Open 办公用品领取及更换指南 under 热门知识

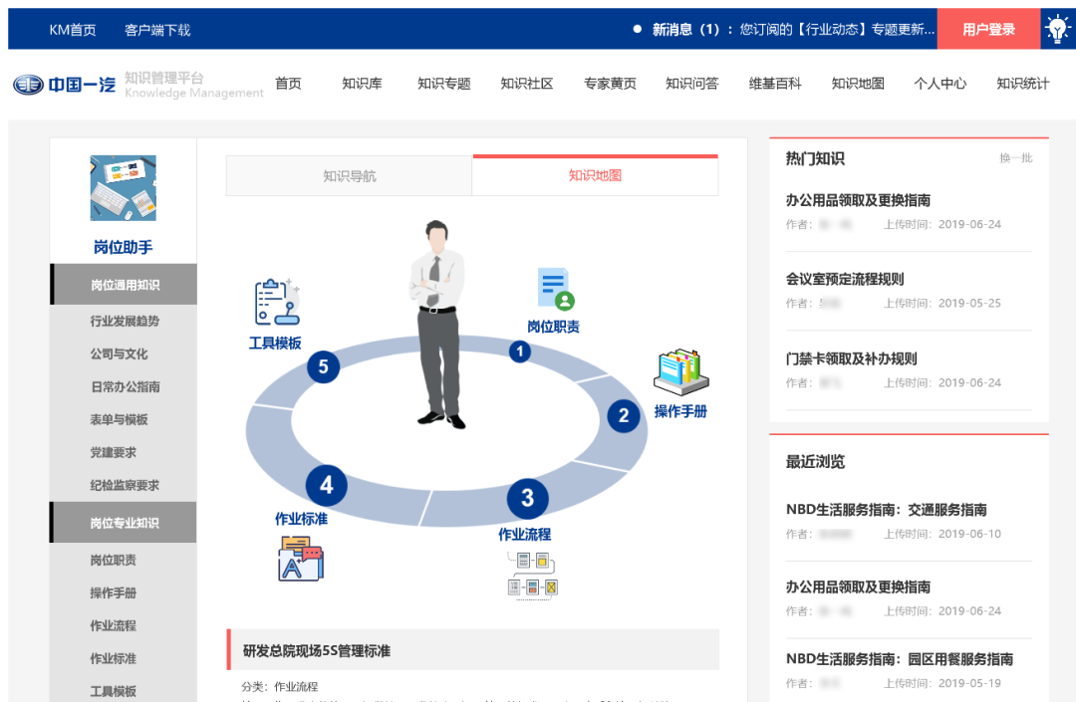coord(858,200)
